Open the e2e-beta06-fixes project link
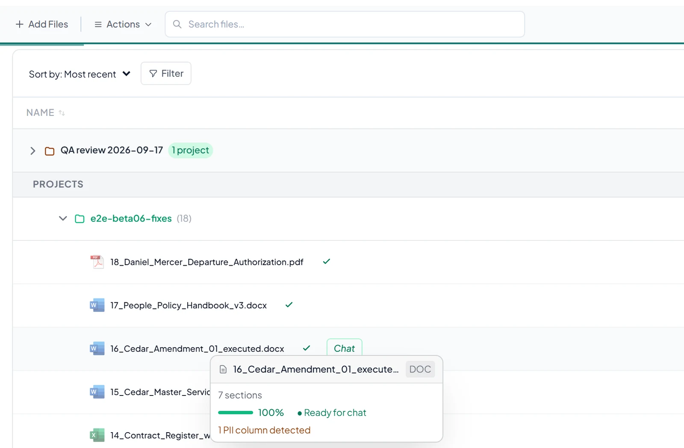The height and width of the screenshot is (448, 684). tap(131, 219)
